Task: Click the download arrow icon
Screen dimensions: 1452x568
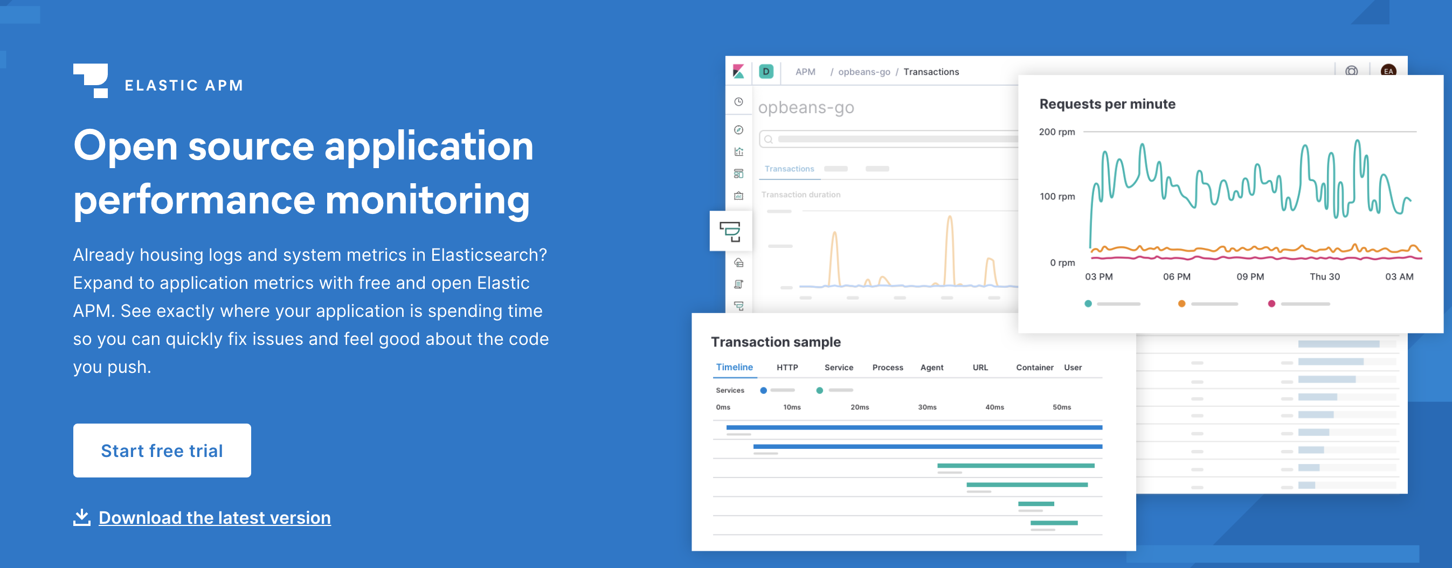Action: (x=82, y=518)
